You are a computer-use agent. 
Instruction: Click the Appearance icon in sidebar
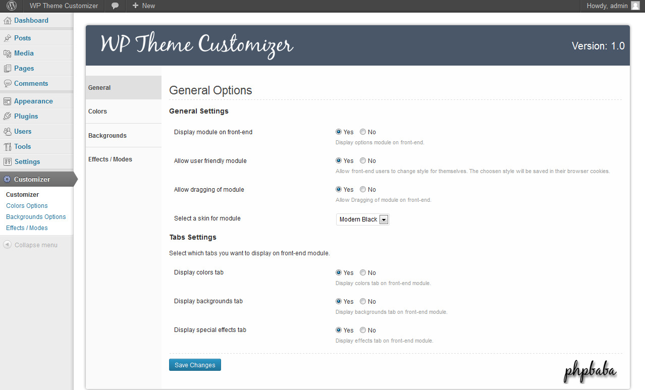[8, 101]
